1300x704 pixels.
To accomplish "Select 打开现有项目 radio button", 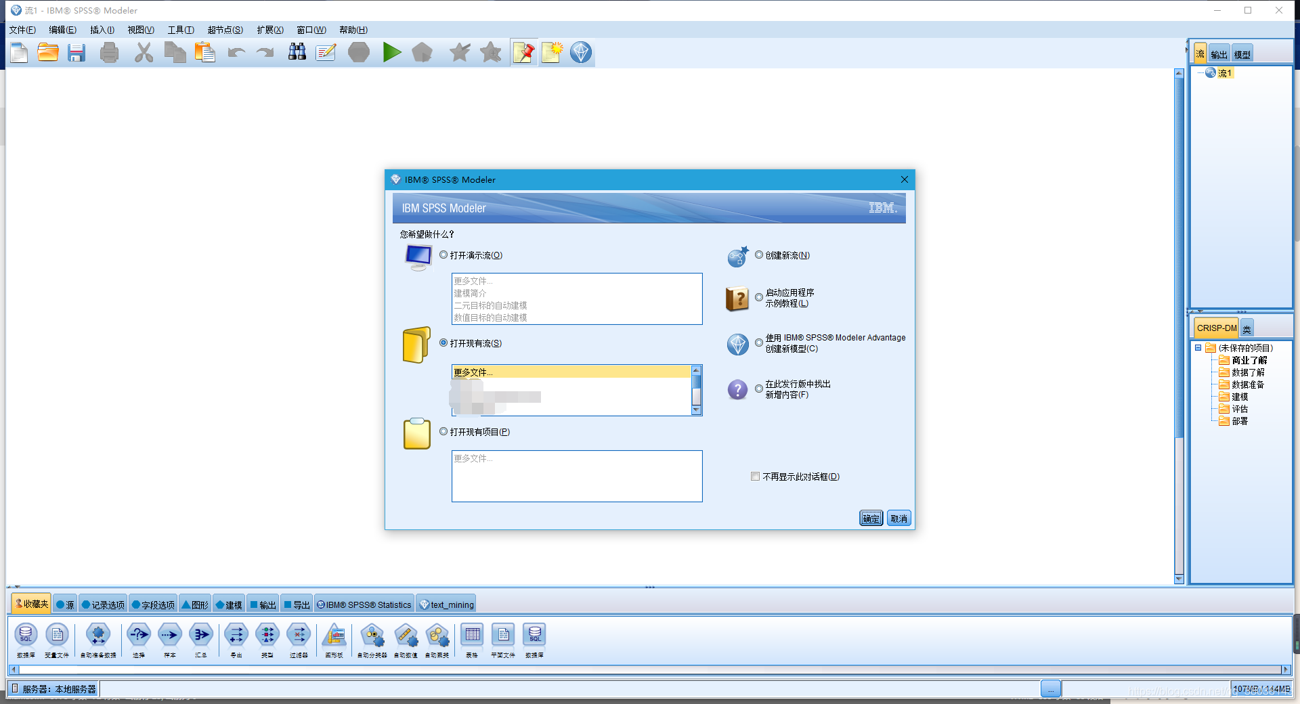I will 443,432.
